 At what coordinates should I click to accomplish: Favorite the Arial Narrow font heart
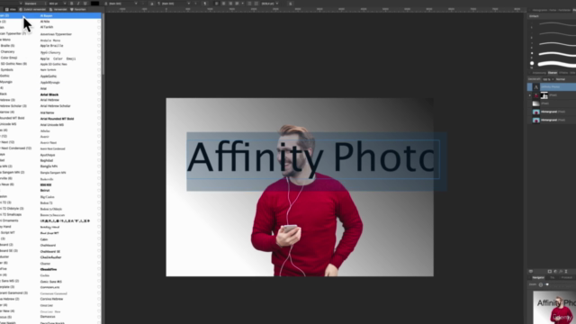(x=98, y=112)
